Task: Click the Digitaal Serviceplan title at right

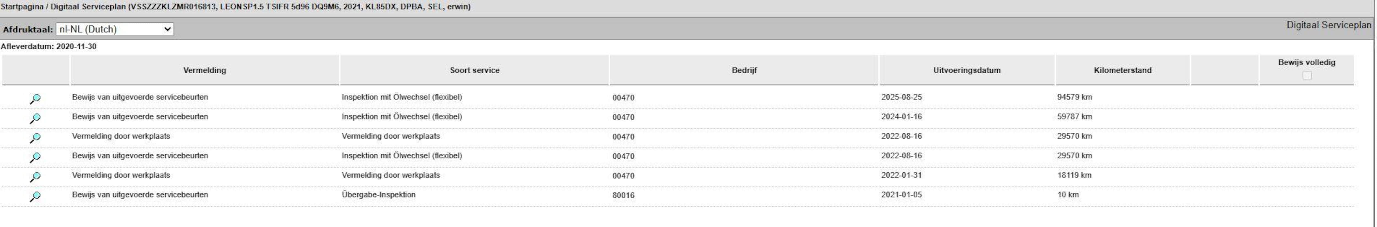Action: (1328, 25)
